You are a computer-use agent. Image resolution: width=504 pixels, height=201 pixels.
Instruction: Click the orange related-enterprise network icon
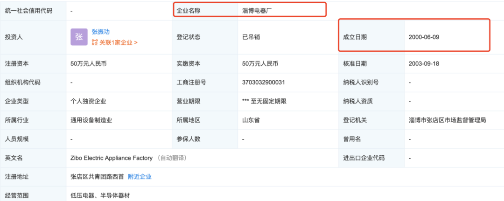pyautogui.click(x=95, y=42)
